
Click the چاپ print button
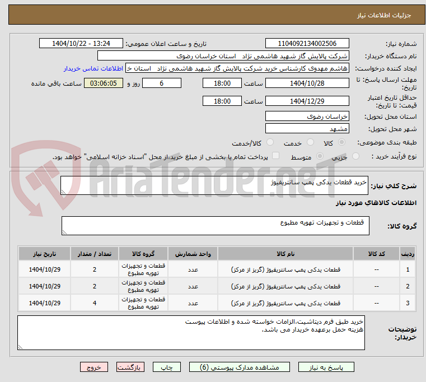click(x=167, y=367)
